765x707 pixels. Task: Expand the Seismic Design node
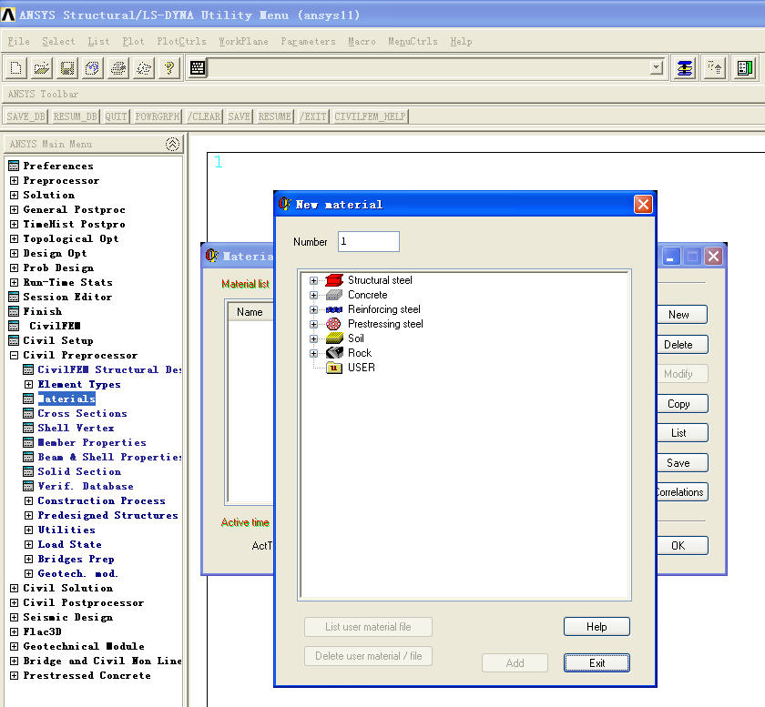(15, 617)
